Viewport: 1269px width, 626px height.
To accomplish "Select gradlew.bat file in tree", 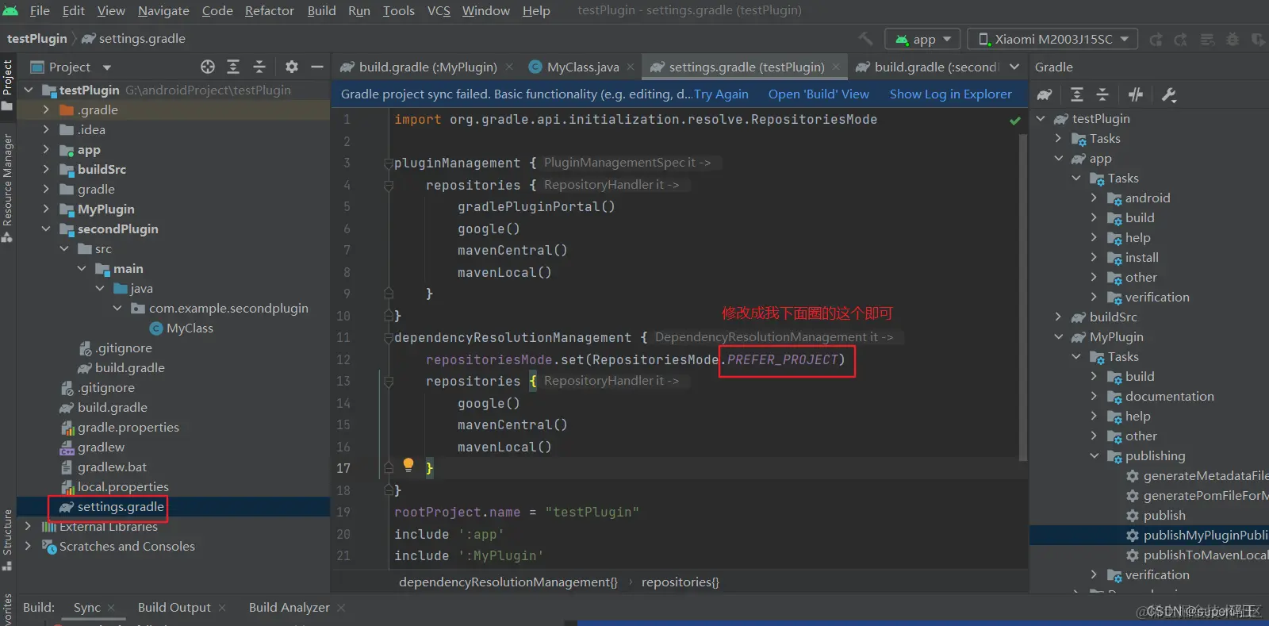I will (x=112, y=467).
